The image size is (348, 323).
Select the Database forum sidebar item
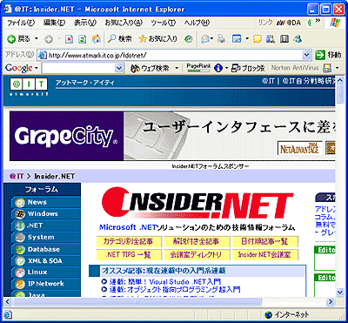[x=43, y=249]
